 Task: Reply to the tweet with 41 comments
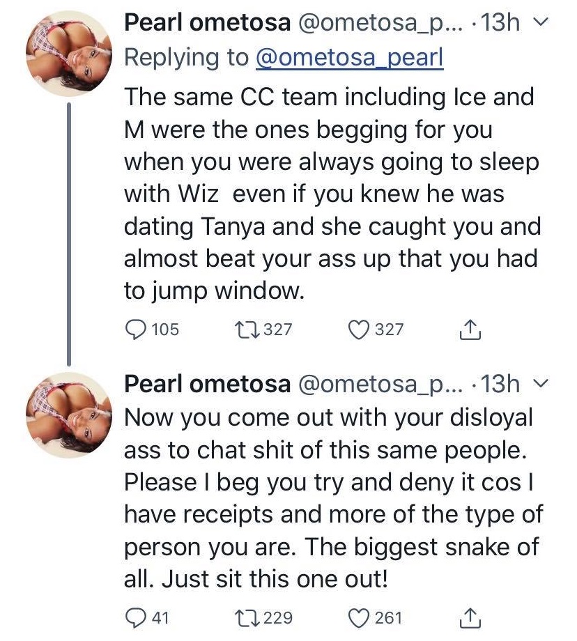click(135, 617)
